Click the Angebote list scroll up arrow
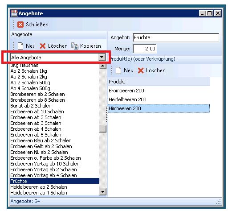The width and height of the screenshot is (228, 211). coord(103,66)
